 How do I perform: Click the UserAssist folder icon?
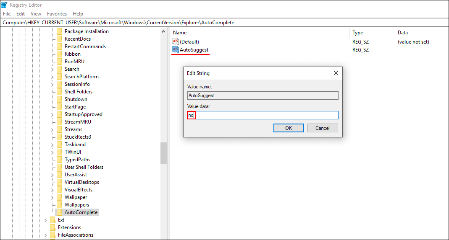(59, 175)
